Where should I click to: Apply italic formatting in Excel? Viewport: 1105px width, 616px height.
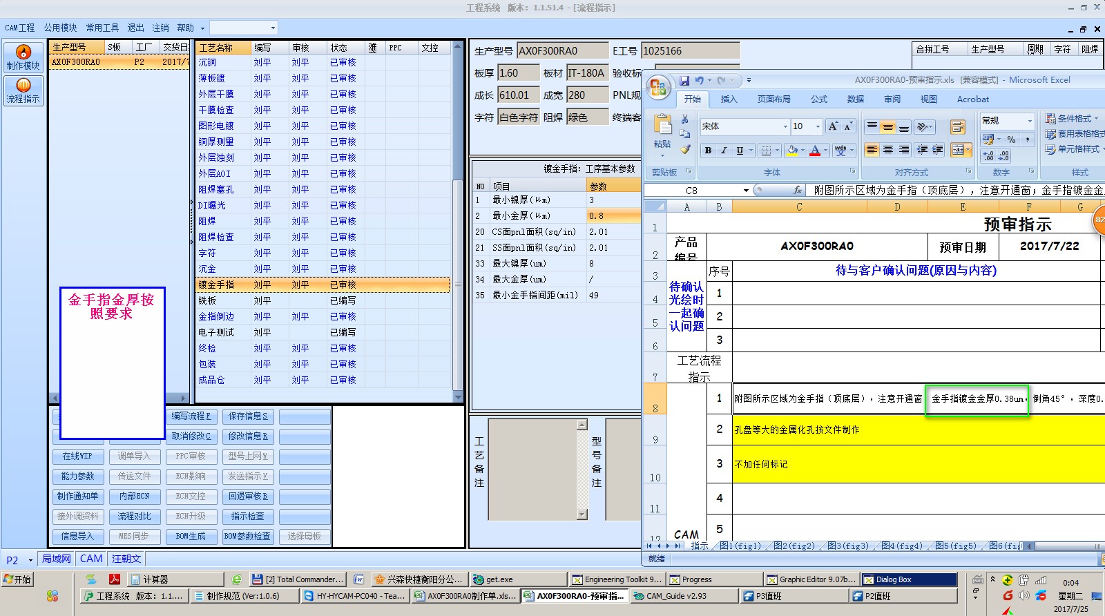724,150
